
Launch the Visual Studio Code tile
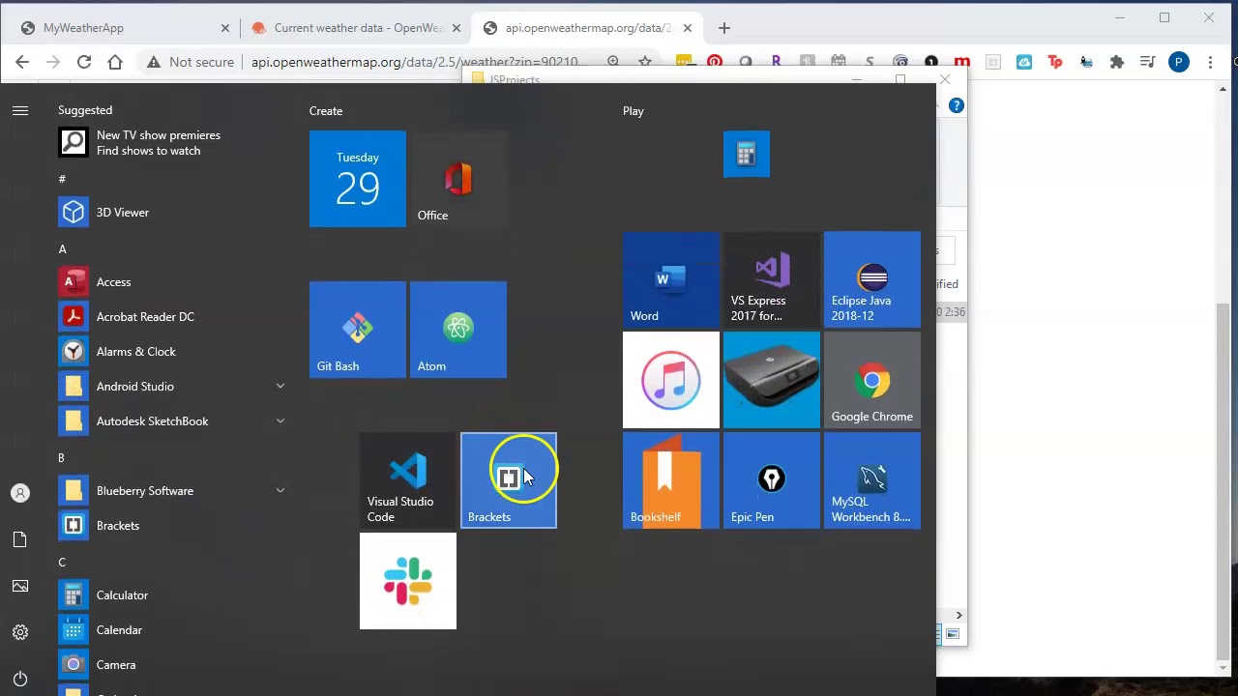point(408,480)
